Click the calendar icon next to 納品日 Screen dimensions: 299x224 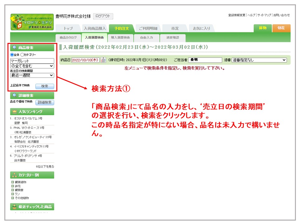point(103,60)
